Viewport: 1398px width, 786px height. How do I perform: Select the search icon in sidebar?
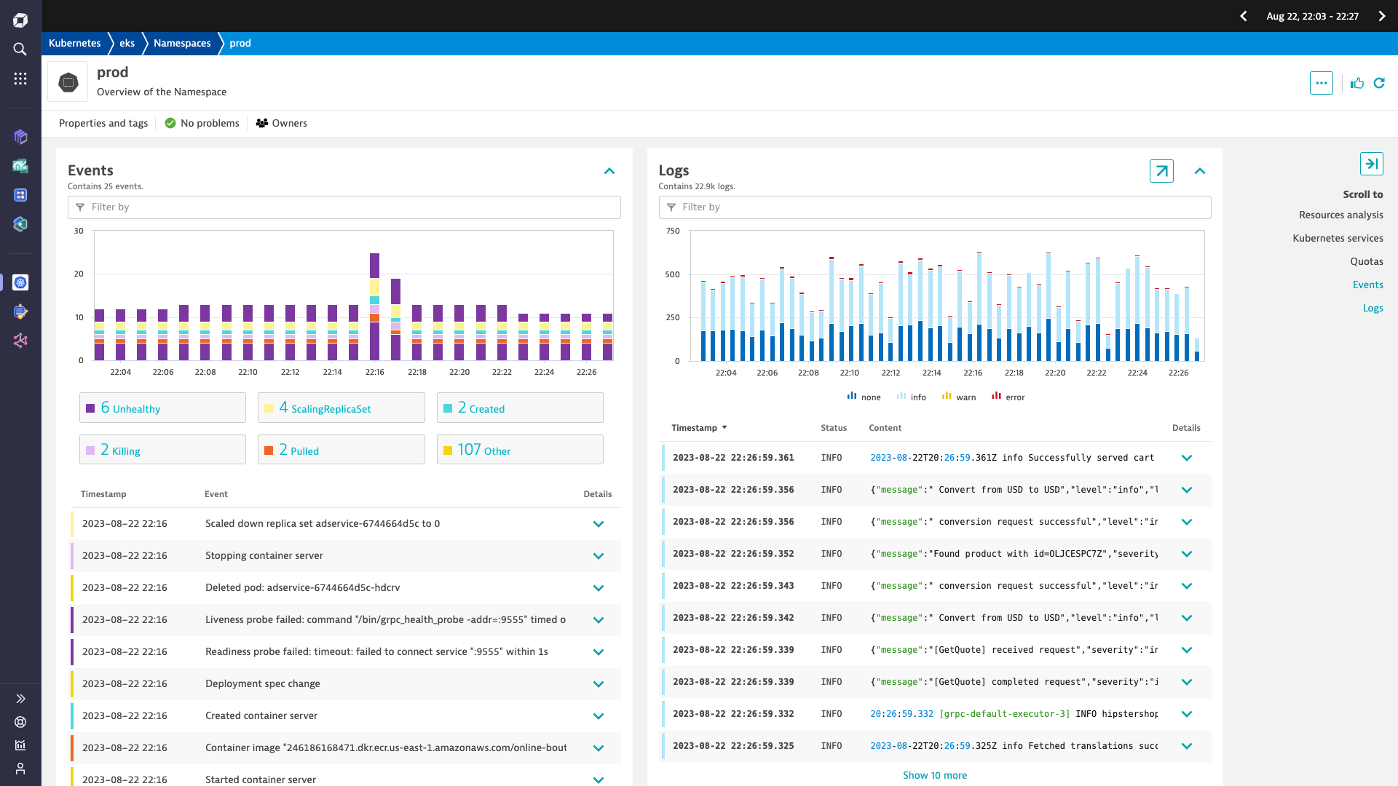pos(21,49)
